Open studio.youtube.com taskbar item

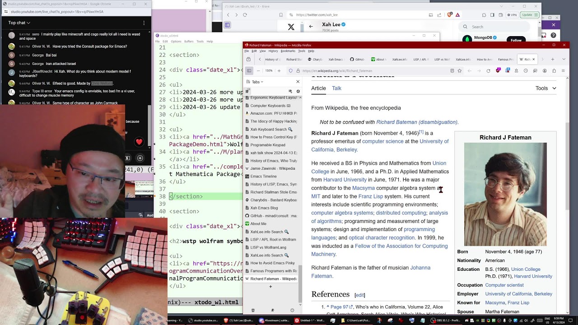203,320
